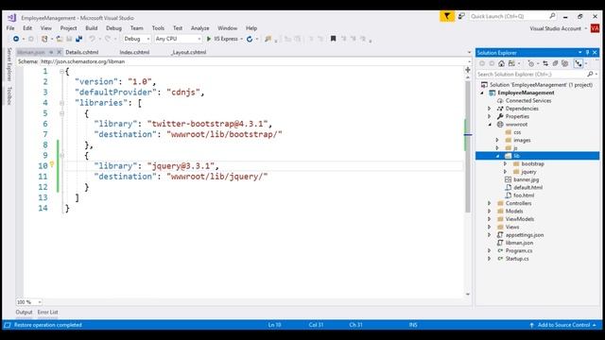Click the Open File folder icon
Viewport: 605px width, 340px height.
point(59,39)
